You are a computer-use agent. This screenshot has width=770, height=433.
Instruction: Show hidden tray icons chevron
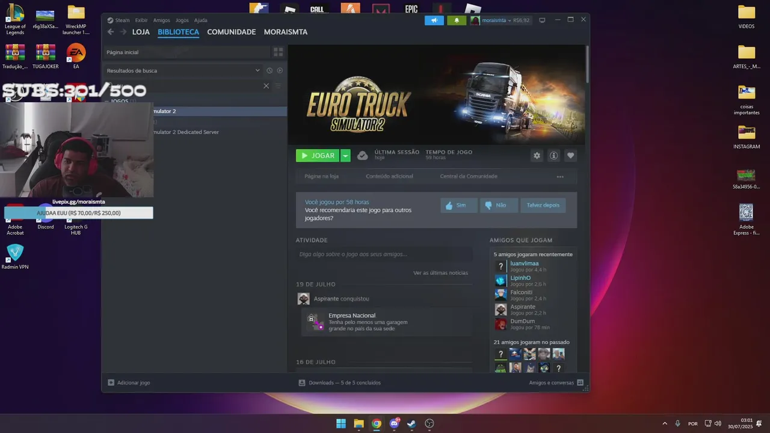(x=665, y=423)
